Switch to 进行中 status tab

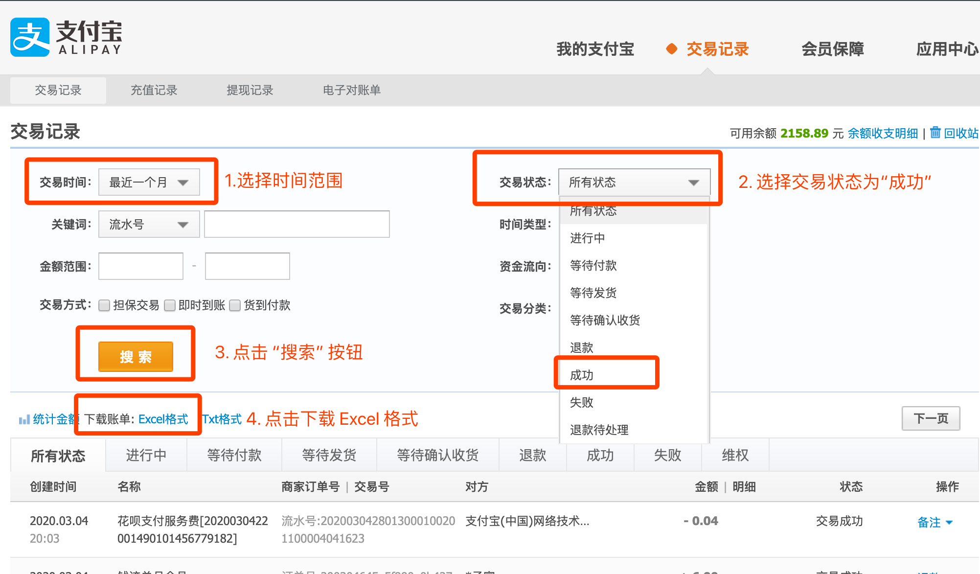point(146,455)
